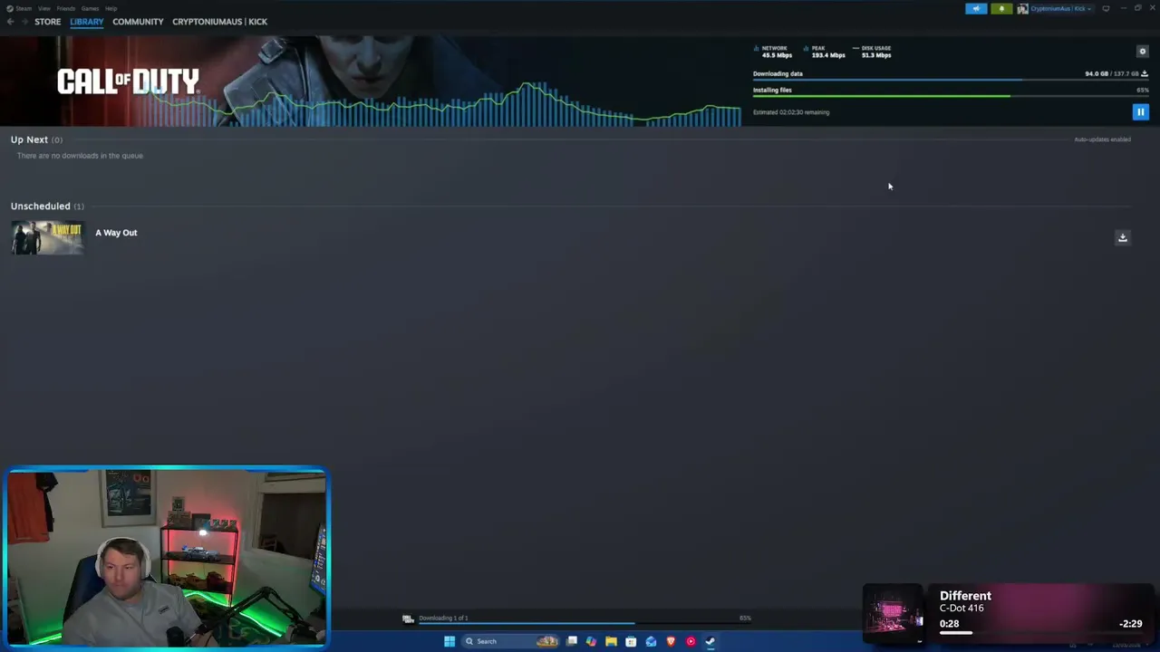Click the download icon beside 137.7 GB
The height and width of the screenshot is (652, 1160).
pyautogui.click(x=1145, y=73)
